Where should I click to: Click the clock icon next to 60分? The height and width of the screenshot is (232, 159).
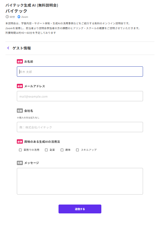pyautogui.click(x=7, y=17)
